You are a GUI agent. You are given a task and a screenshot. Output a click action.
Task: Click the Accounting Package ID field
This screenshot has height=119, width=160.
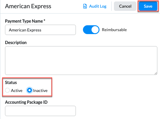pos(40,111)
